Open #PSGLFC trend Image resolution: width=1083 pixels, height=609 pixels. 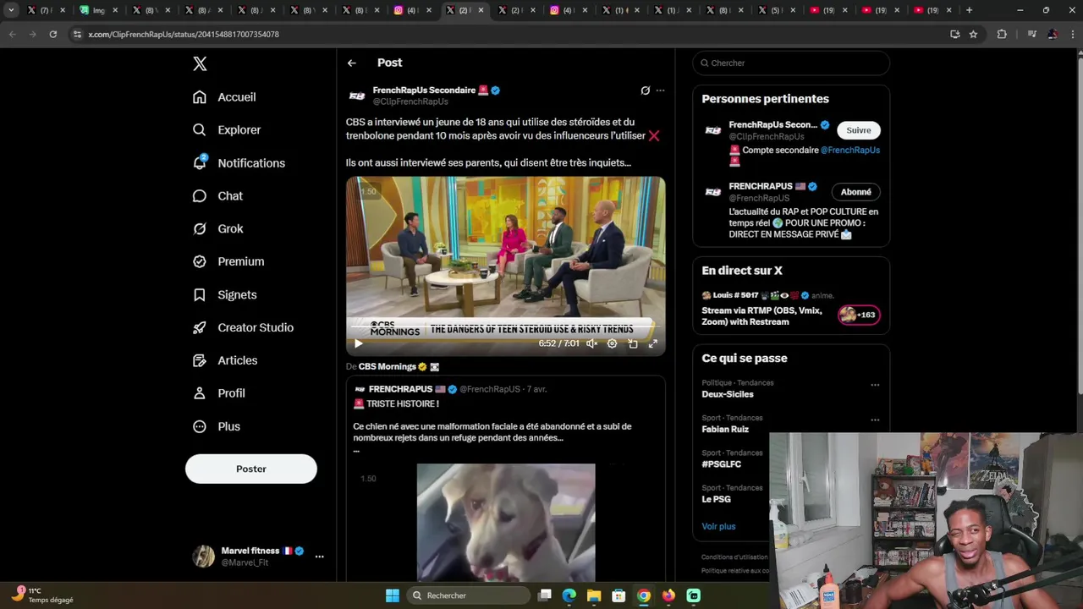(x=721, y=464)
